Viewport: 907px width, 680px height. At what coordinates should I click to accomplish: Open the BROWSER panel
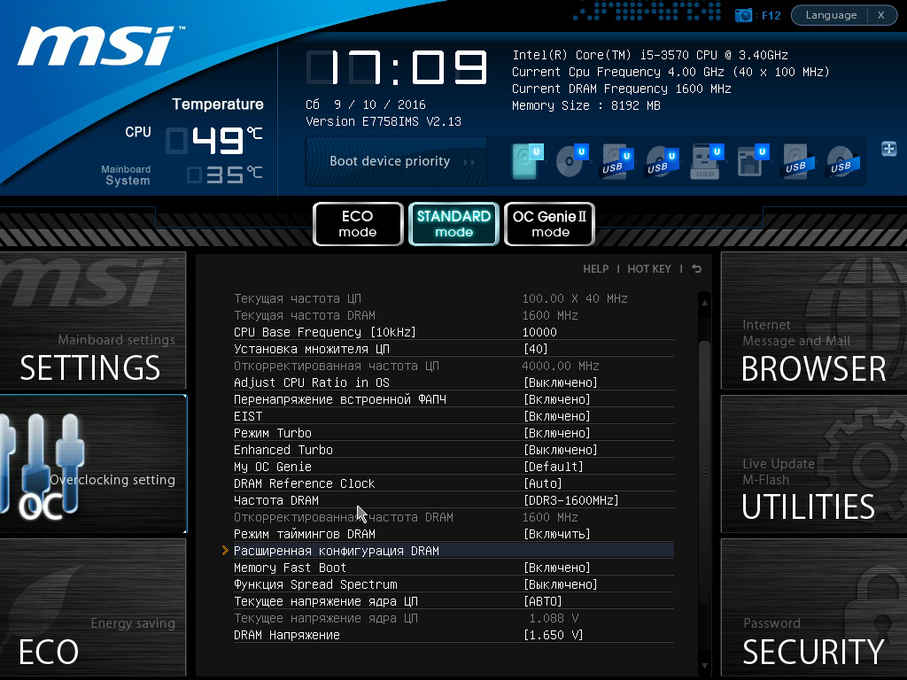[814, 321]
